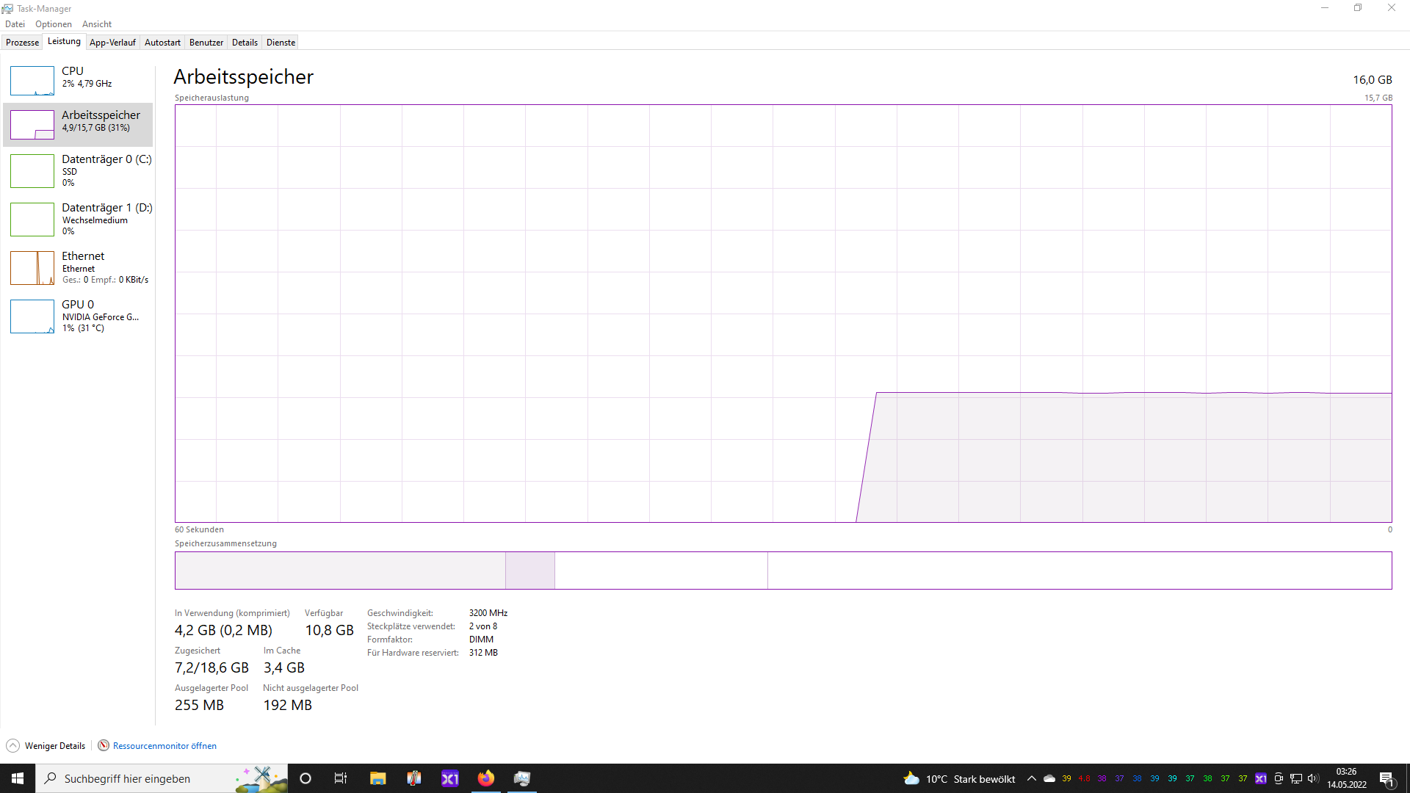
Task: Click Ressourcenmonitor öffnen link
Action: [x=164, y=746]
